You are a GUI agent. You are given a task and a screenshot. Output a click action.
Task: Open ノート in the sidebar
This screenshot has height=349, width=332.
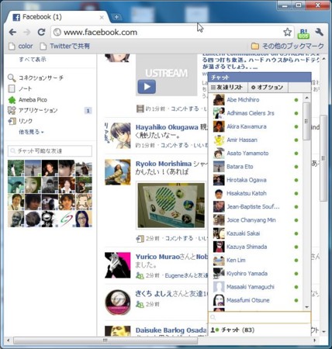click(20, 89)
